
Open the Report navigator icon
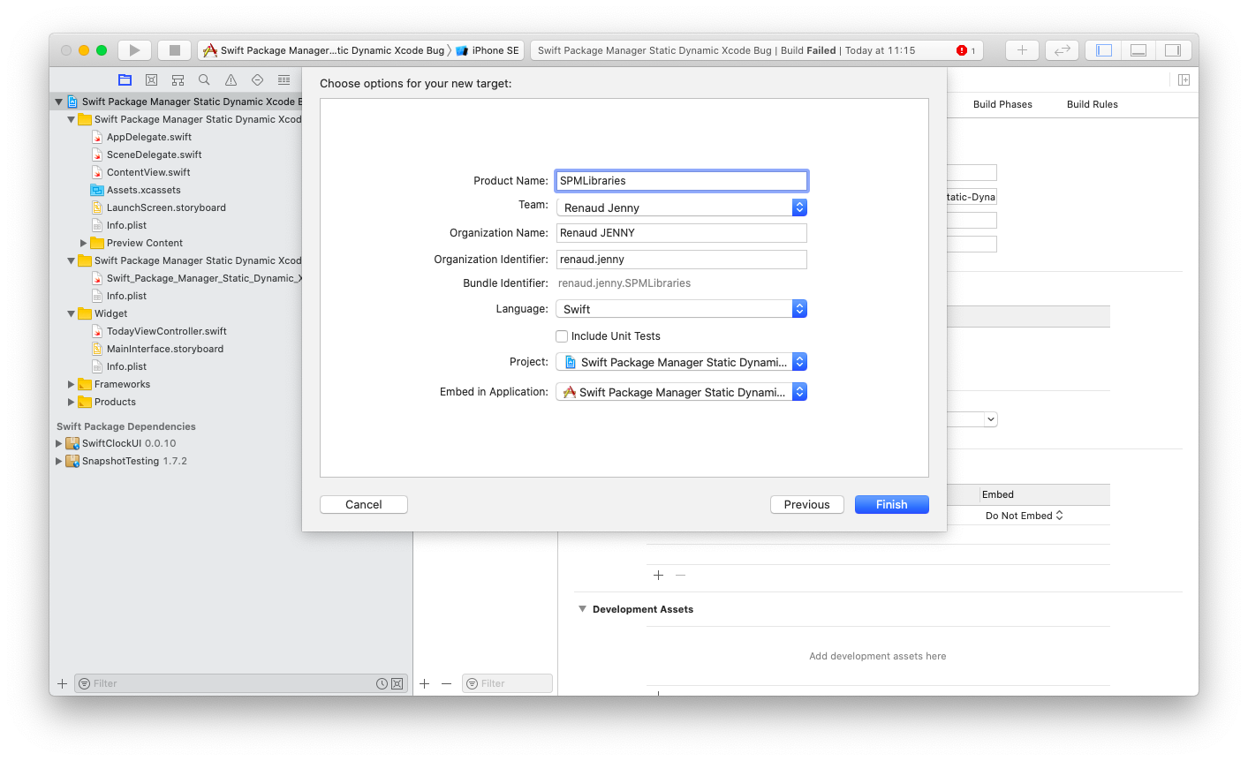(x=284, y=79)
